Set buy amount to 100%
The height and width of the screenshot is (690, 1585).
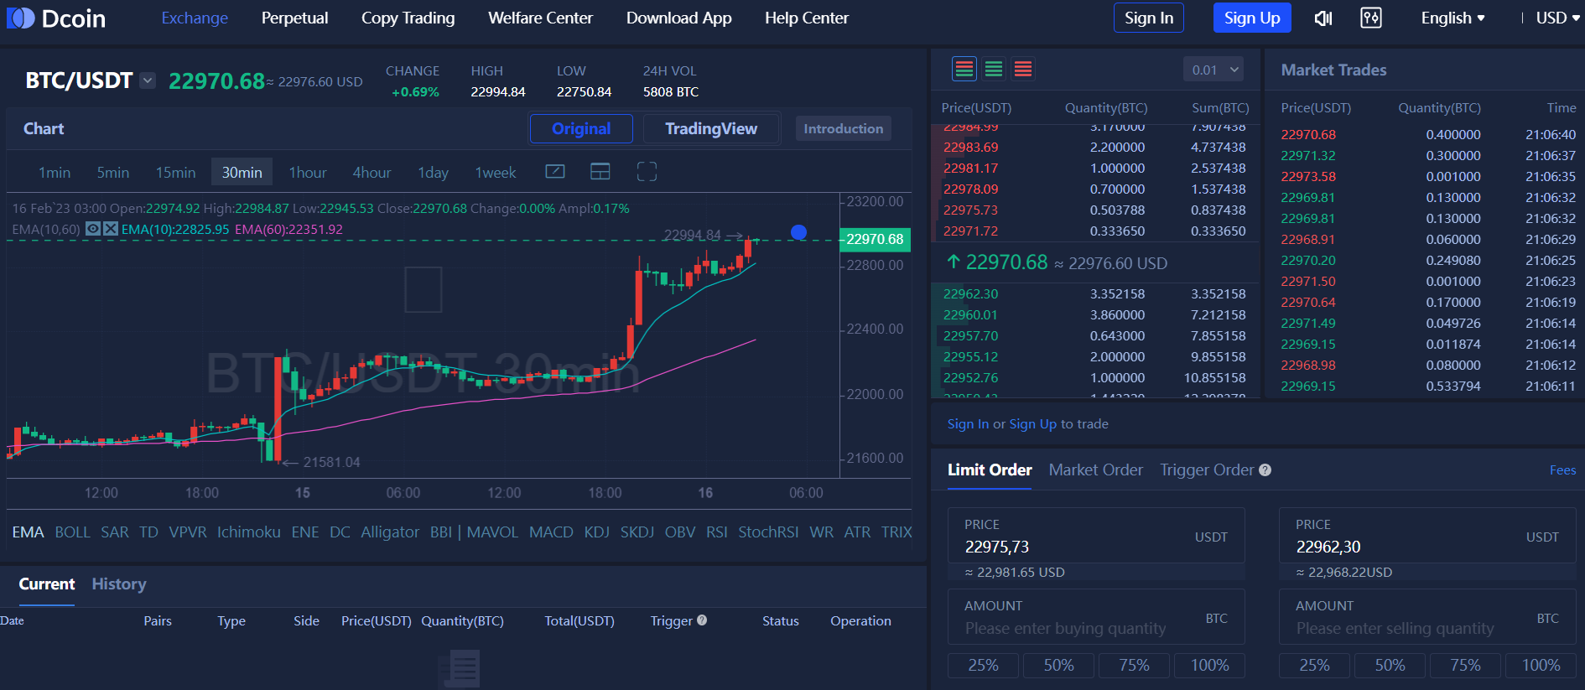1209,666
